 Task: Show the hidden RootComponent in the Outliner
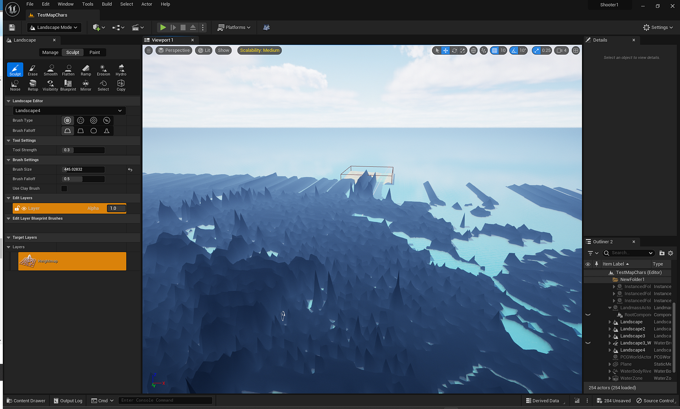point(588,315)
